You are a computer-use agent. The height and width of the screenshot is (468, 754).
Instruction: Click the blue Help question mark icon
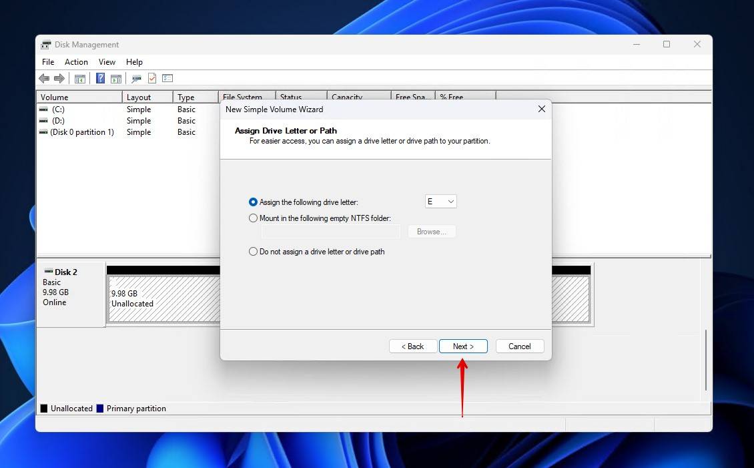(100, 79)
